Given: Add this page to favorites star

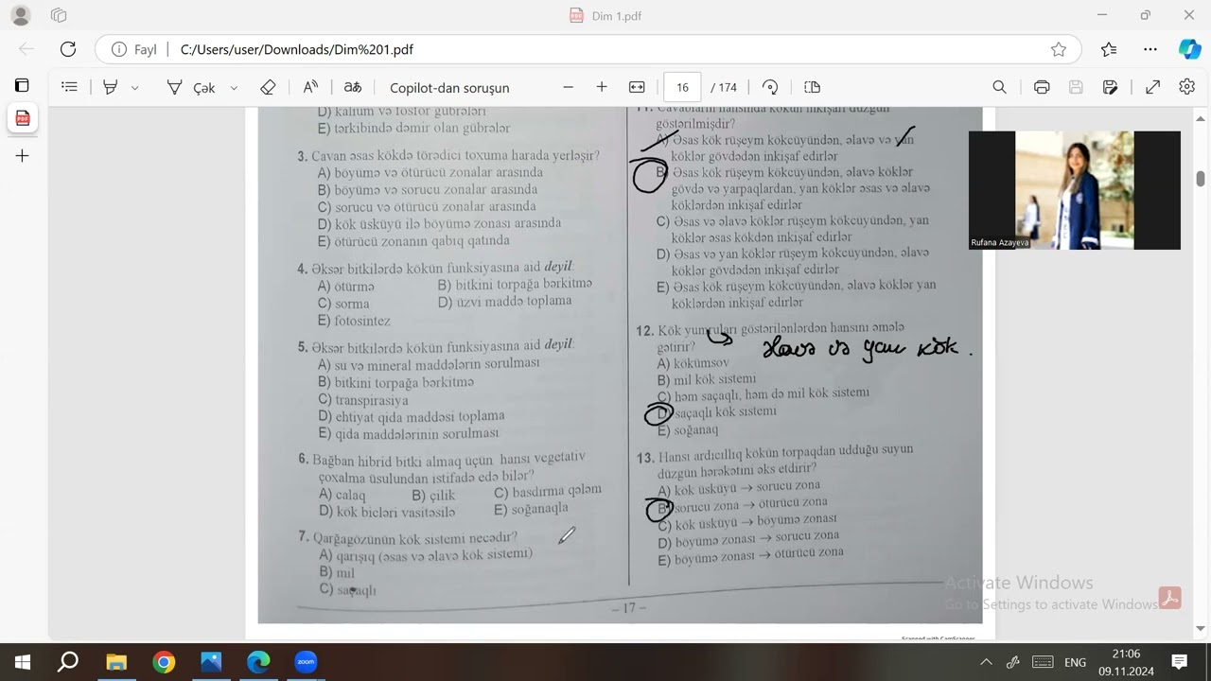Looking at the screenshot, I should [x=1059, y=49].
